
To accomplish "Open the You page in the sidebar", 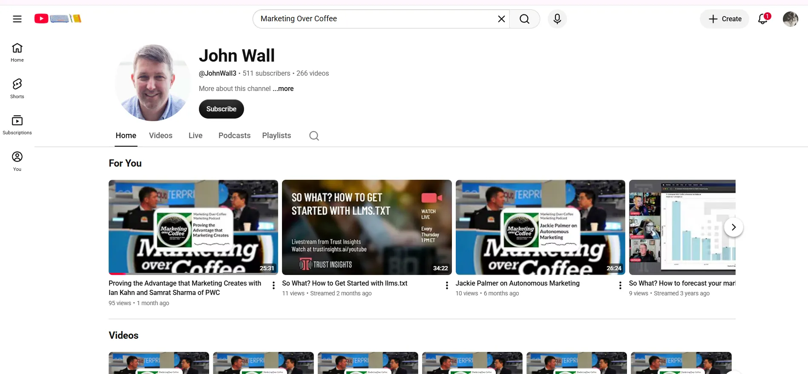I will 17,161.
